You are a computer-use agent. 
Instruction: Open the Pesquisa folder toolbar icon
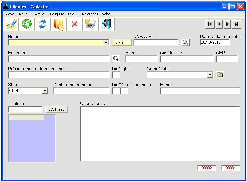[59, 24]
